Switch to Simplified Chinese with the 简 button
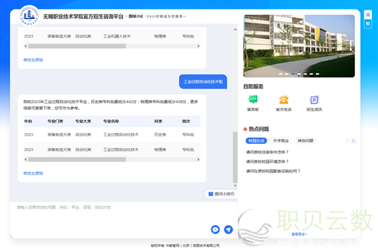 (368, 15)
